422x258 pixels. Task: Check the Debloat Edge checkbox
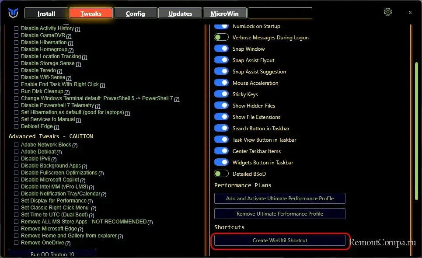pyautogui.click(x=16, y=126)
